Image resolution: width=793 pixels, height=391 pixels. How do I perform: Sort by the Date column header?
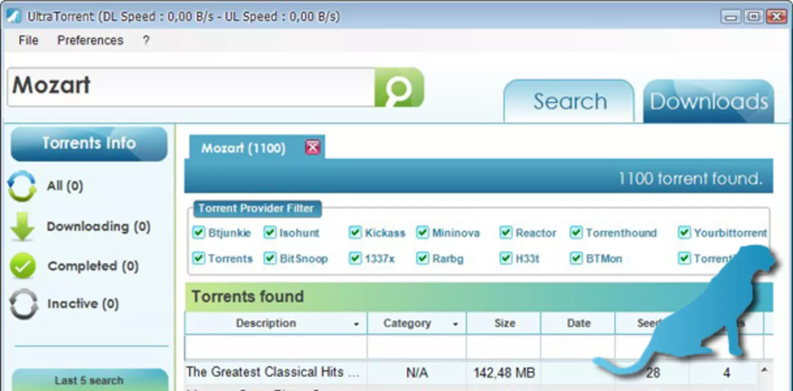pos(578,323)
